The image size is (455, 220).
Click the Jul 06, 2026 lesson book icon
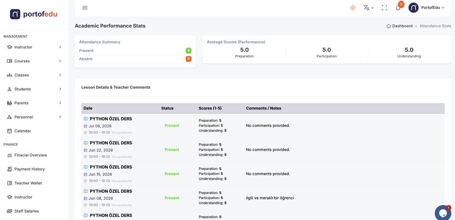(x=86, y=119)
